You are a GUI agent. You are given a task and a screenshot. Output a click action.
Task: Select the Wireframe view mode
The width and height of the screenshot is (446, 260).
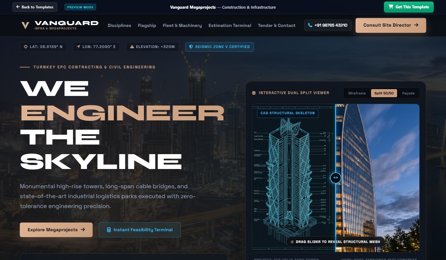click(x=357, y=93)
